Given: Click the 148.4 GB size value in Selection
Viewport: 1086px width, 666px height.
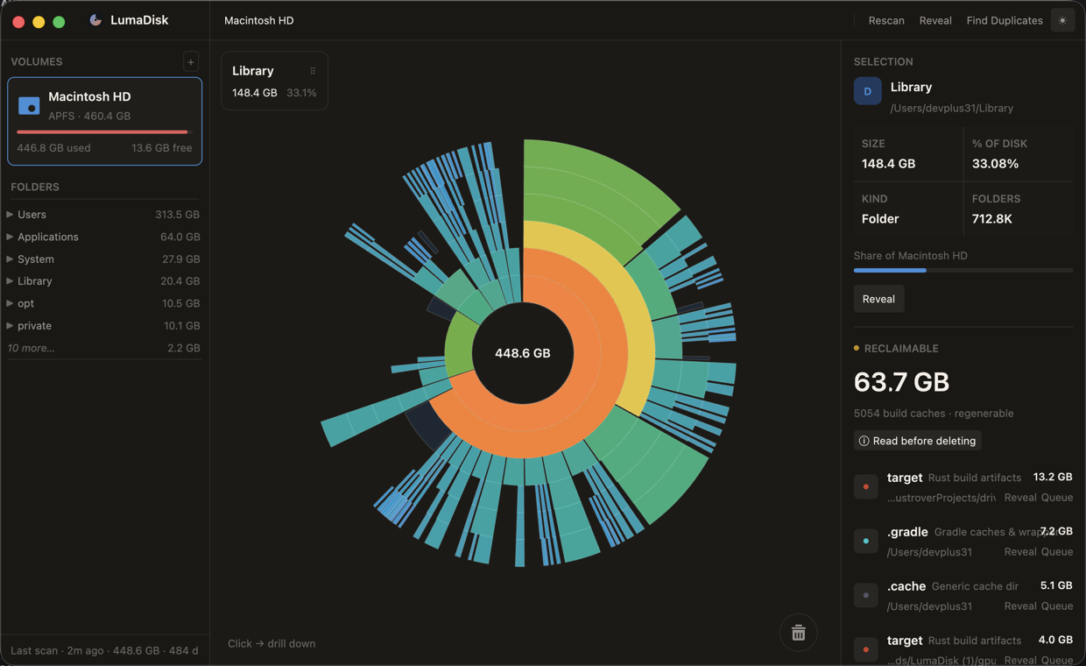Looking at the screenshot, I should coord(888,163).
